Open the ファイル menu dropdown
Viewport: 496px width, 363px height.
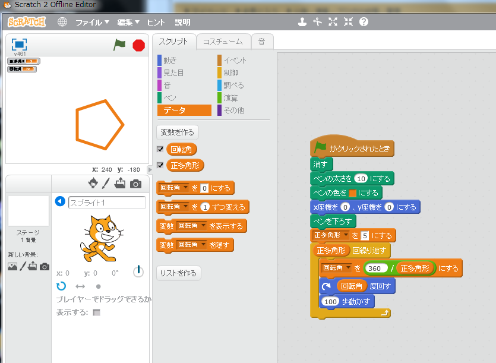tap(92, 23)
